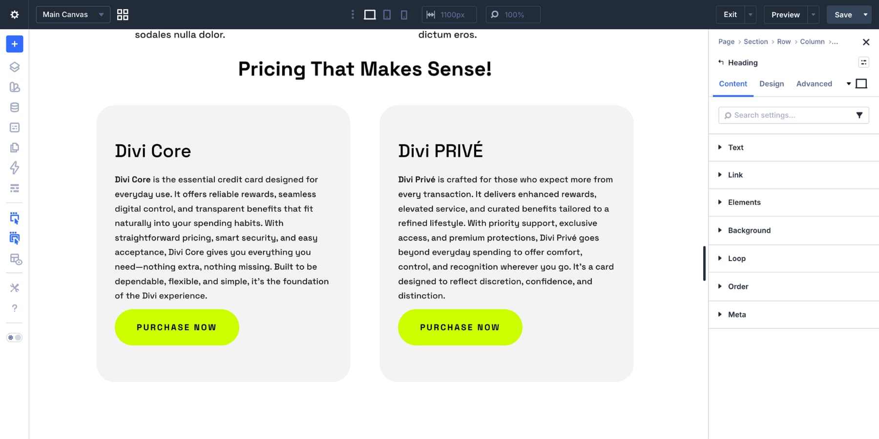Expand the Loop settings group
879x439 pixels.
(x=737, y=259)
